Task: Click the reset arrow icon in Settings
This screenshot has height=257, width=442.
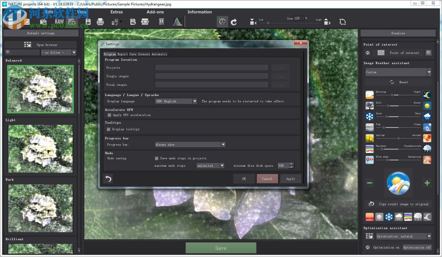Action: (x=108, y=179)
